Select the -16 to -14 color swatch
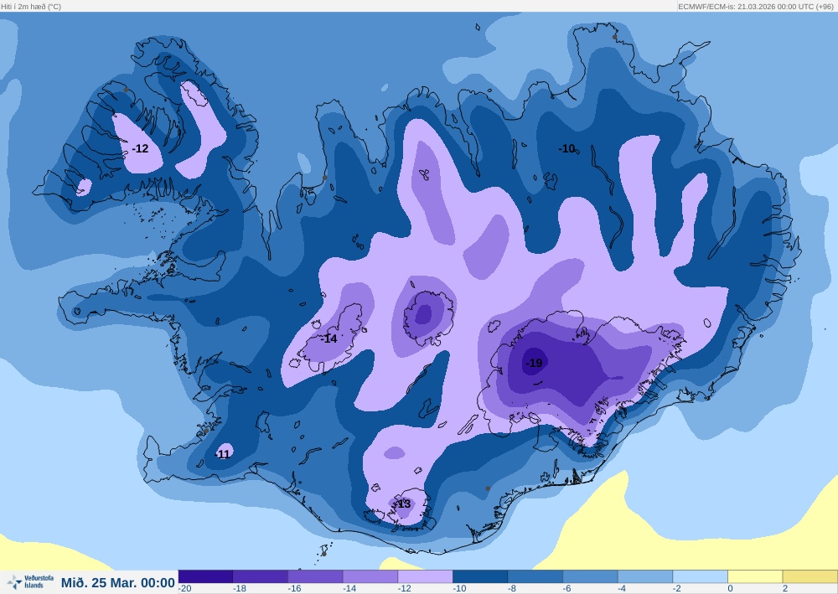Viewport: 838px width, 594px height. point(315,576)
